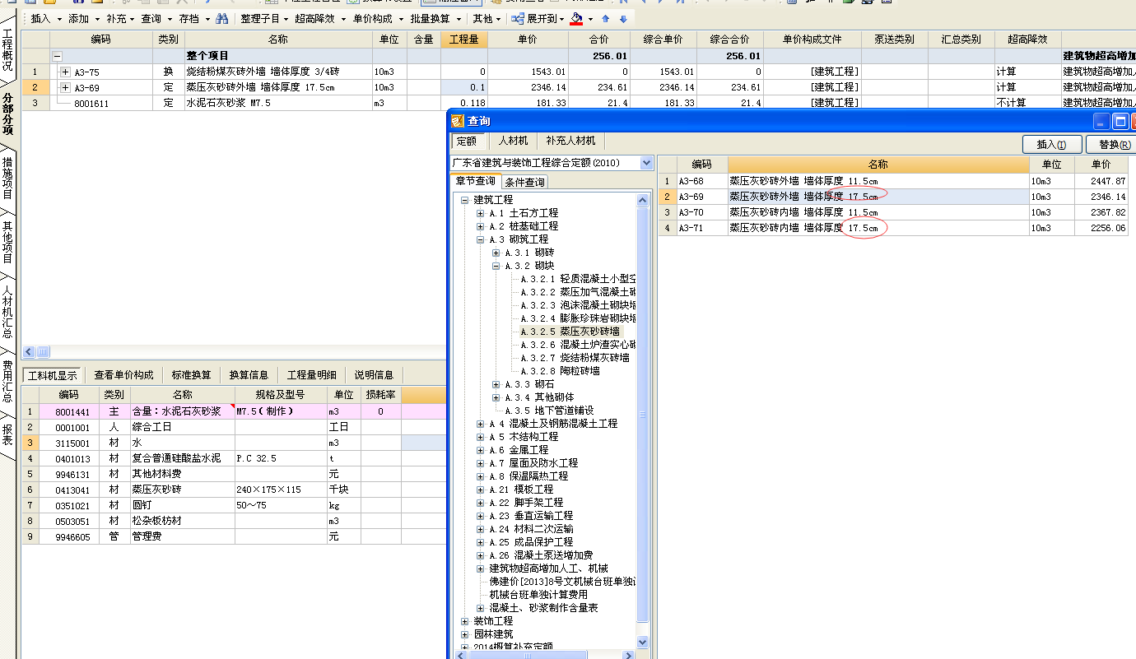Collapse the 整个项目 row
This screenshot has width=1136, height=659.
57,56
